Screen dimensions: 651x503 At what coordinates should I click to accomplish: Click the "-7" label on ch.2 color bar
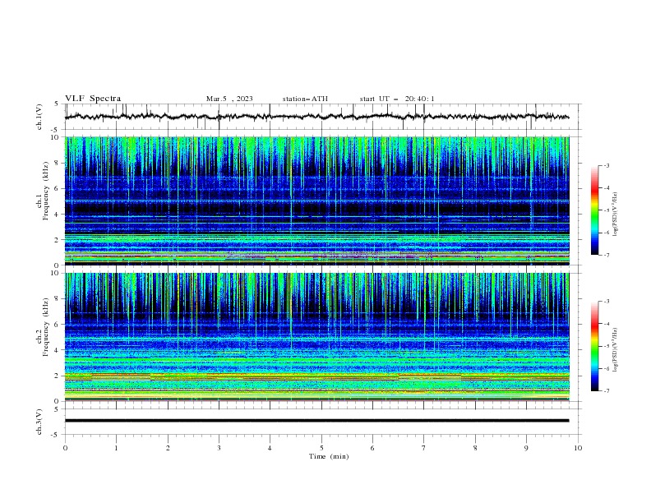point(607,391)
